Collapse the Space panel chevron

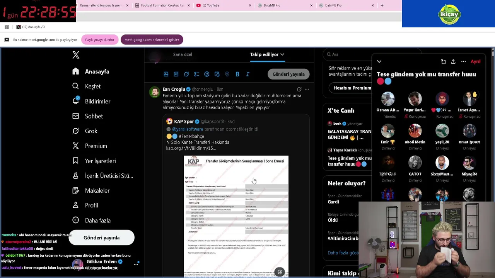(x=379, y=61)
